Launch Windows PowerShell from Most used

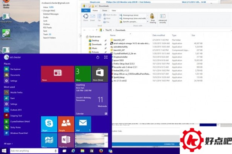16,133
